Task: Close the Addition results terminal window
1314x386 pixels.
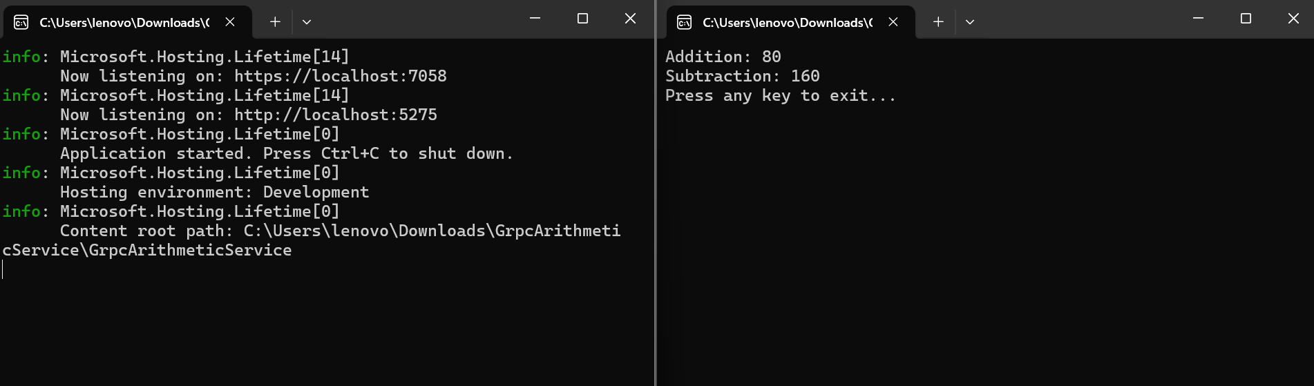Action: click(x=1293, y=19)
